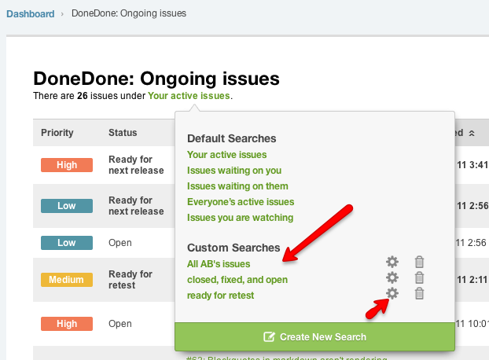Open the Your active issues filter dropdown
489x360 pixels.
(x=189, y=96)
